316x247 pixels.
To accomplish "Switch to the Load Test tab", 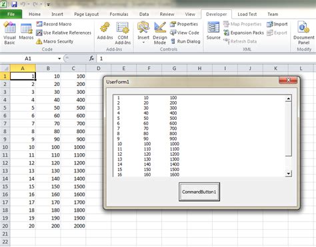I will (x=247, y=14).
